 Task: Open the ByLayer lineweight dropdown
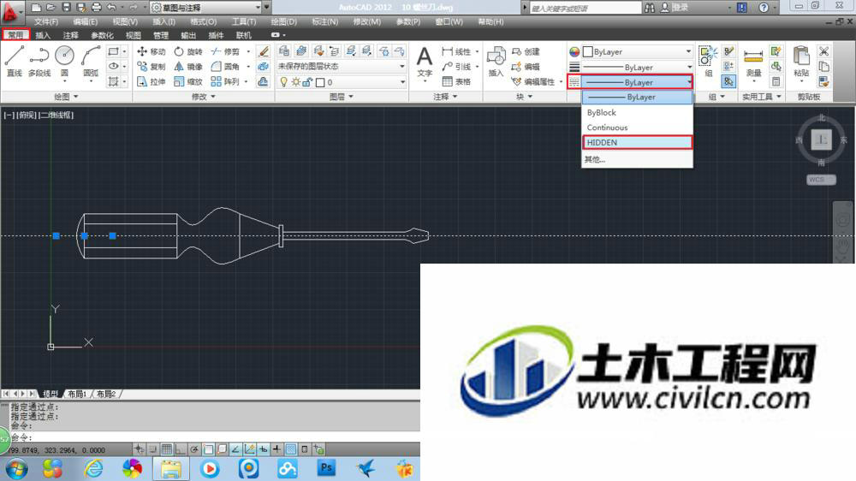point(638,67)
